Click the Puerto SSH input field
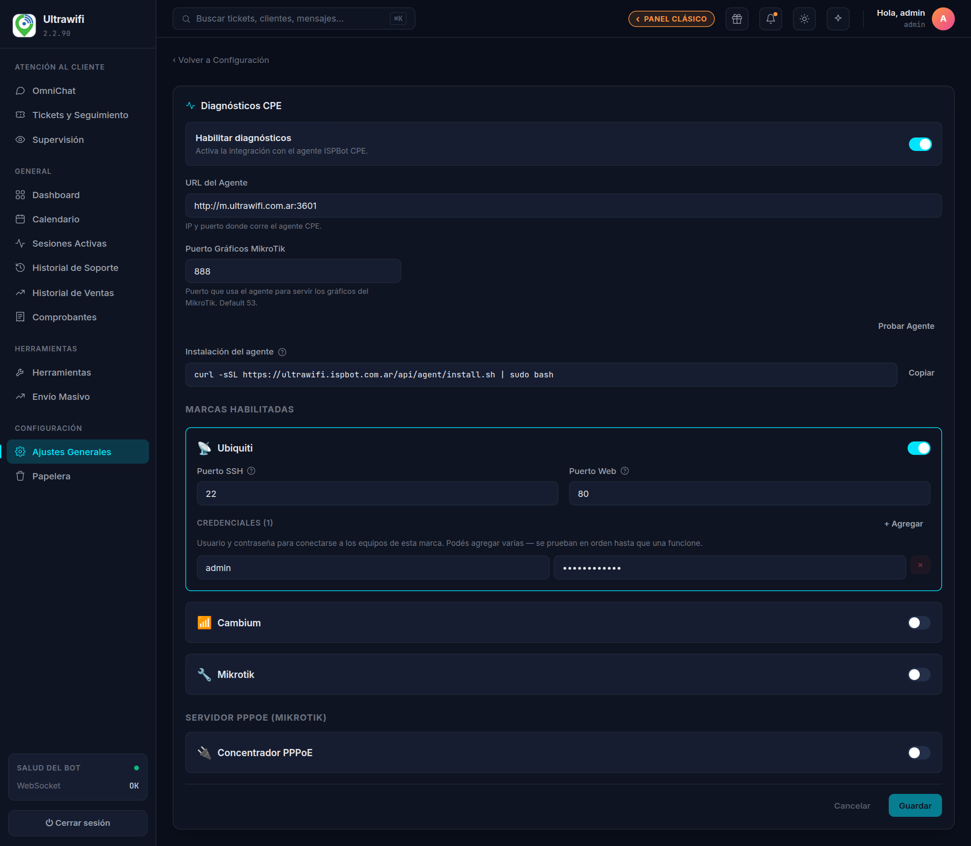 click(377, 494)
